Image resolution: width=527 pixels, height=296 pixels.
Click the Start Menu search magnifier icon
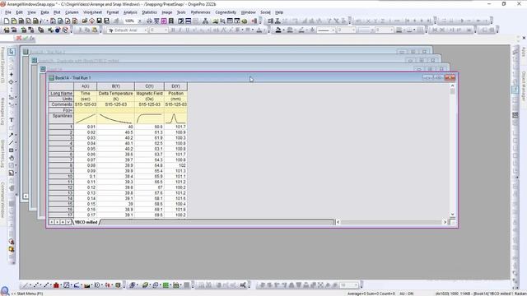(5, 291)
